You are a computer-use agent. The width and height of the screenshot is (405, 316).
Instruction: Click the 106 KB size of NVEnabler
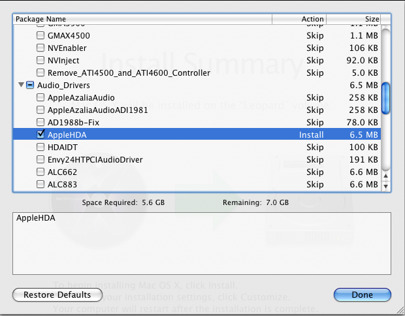click(x=364, y=48)
